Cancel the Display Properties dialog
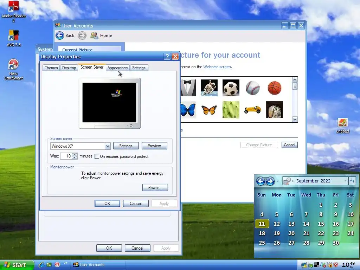Viewport: 360px width, 270px height. coord(136,204)
